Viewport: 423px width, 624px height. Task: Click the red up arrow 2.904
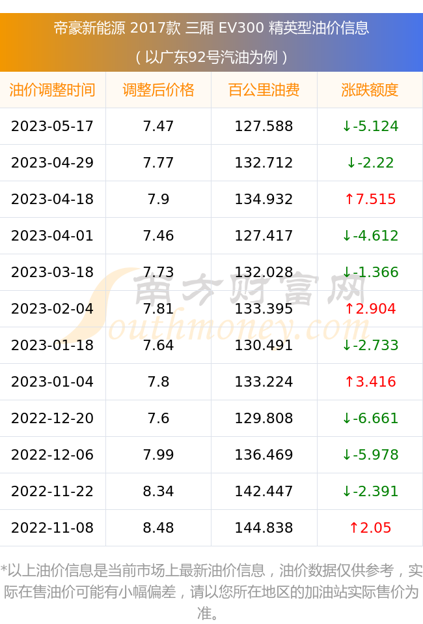pyautogui.click(x=370, y=308)
